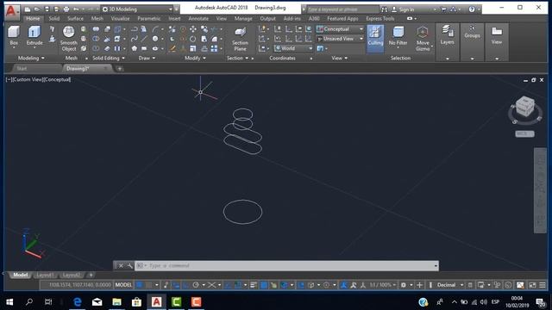Open status bar customization menu icon
Image resolution: width=552 pixels, height=310 pixels.
tap(543, 285)
